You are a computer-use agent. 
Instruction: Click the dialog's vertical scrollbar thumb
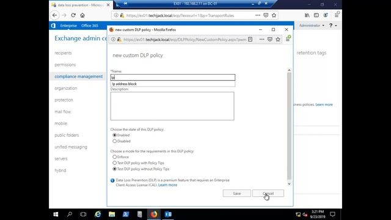[289, 126]
